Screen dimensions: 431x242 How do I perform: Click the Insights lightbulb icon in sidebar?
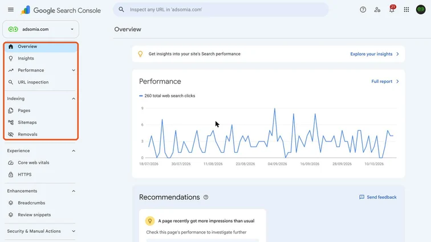[x=11, y=59]
